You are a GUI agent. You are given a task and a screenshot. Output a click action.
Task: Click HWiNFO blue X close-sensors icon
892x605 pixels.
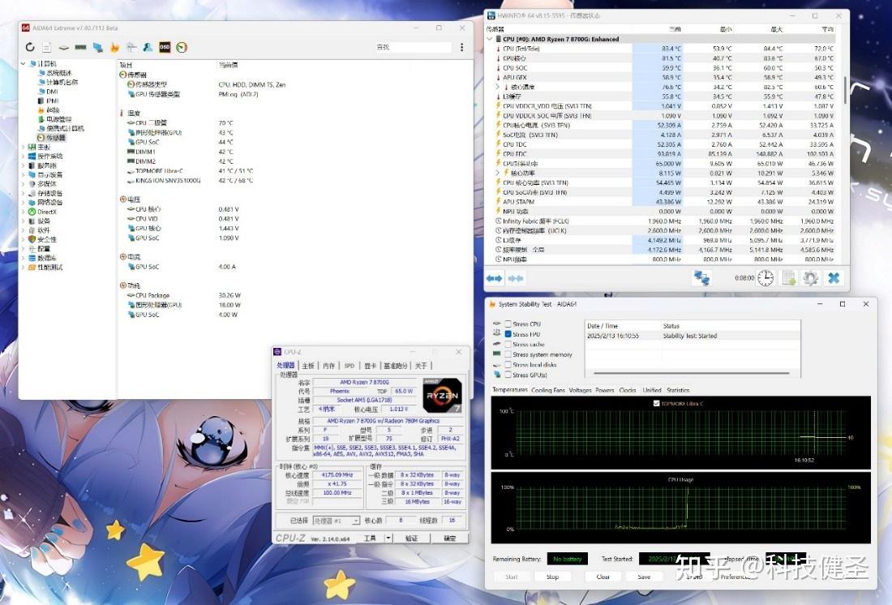pos(833,278)
